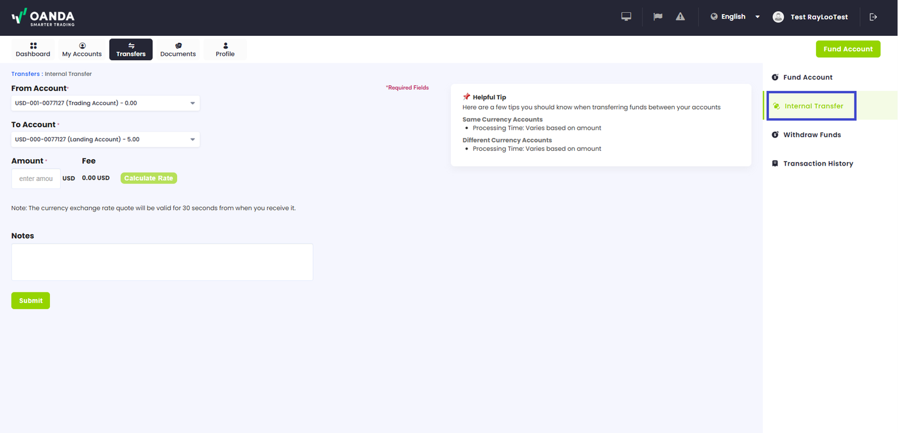Screen dimensions: 898x433
Task: Open the My Accounts tab
Action: tap(82, 49)
